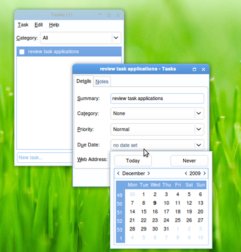Go to previous year arrow before 2009
This screenshot has width=241, height=252.
pos(186,173)
